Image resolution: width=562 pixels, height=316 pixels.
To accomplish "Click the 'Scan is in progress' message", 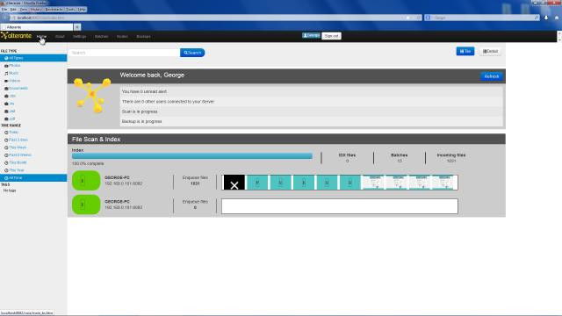I will click(140, 111).
